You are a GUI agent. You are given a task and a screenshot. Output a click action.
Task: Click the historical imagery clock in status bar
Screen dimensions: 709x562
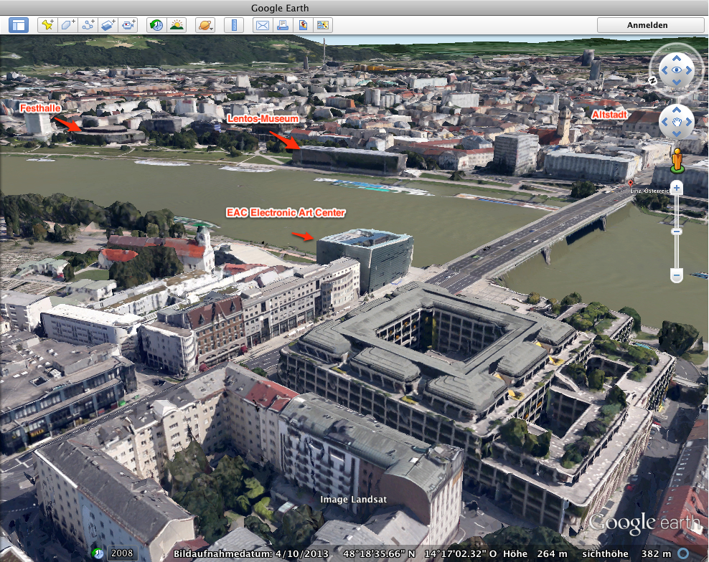click(x=97, y=553)
